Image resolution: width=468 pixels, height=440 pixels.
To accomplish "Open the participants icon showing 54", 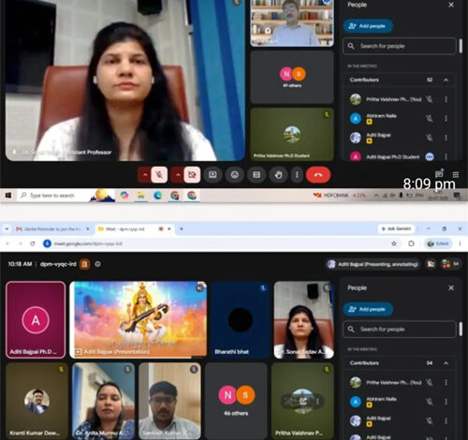I will click(450, 264).
